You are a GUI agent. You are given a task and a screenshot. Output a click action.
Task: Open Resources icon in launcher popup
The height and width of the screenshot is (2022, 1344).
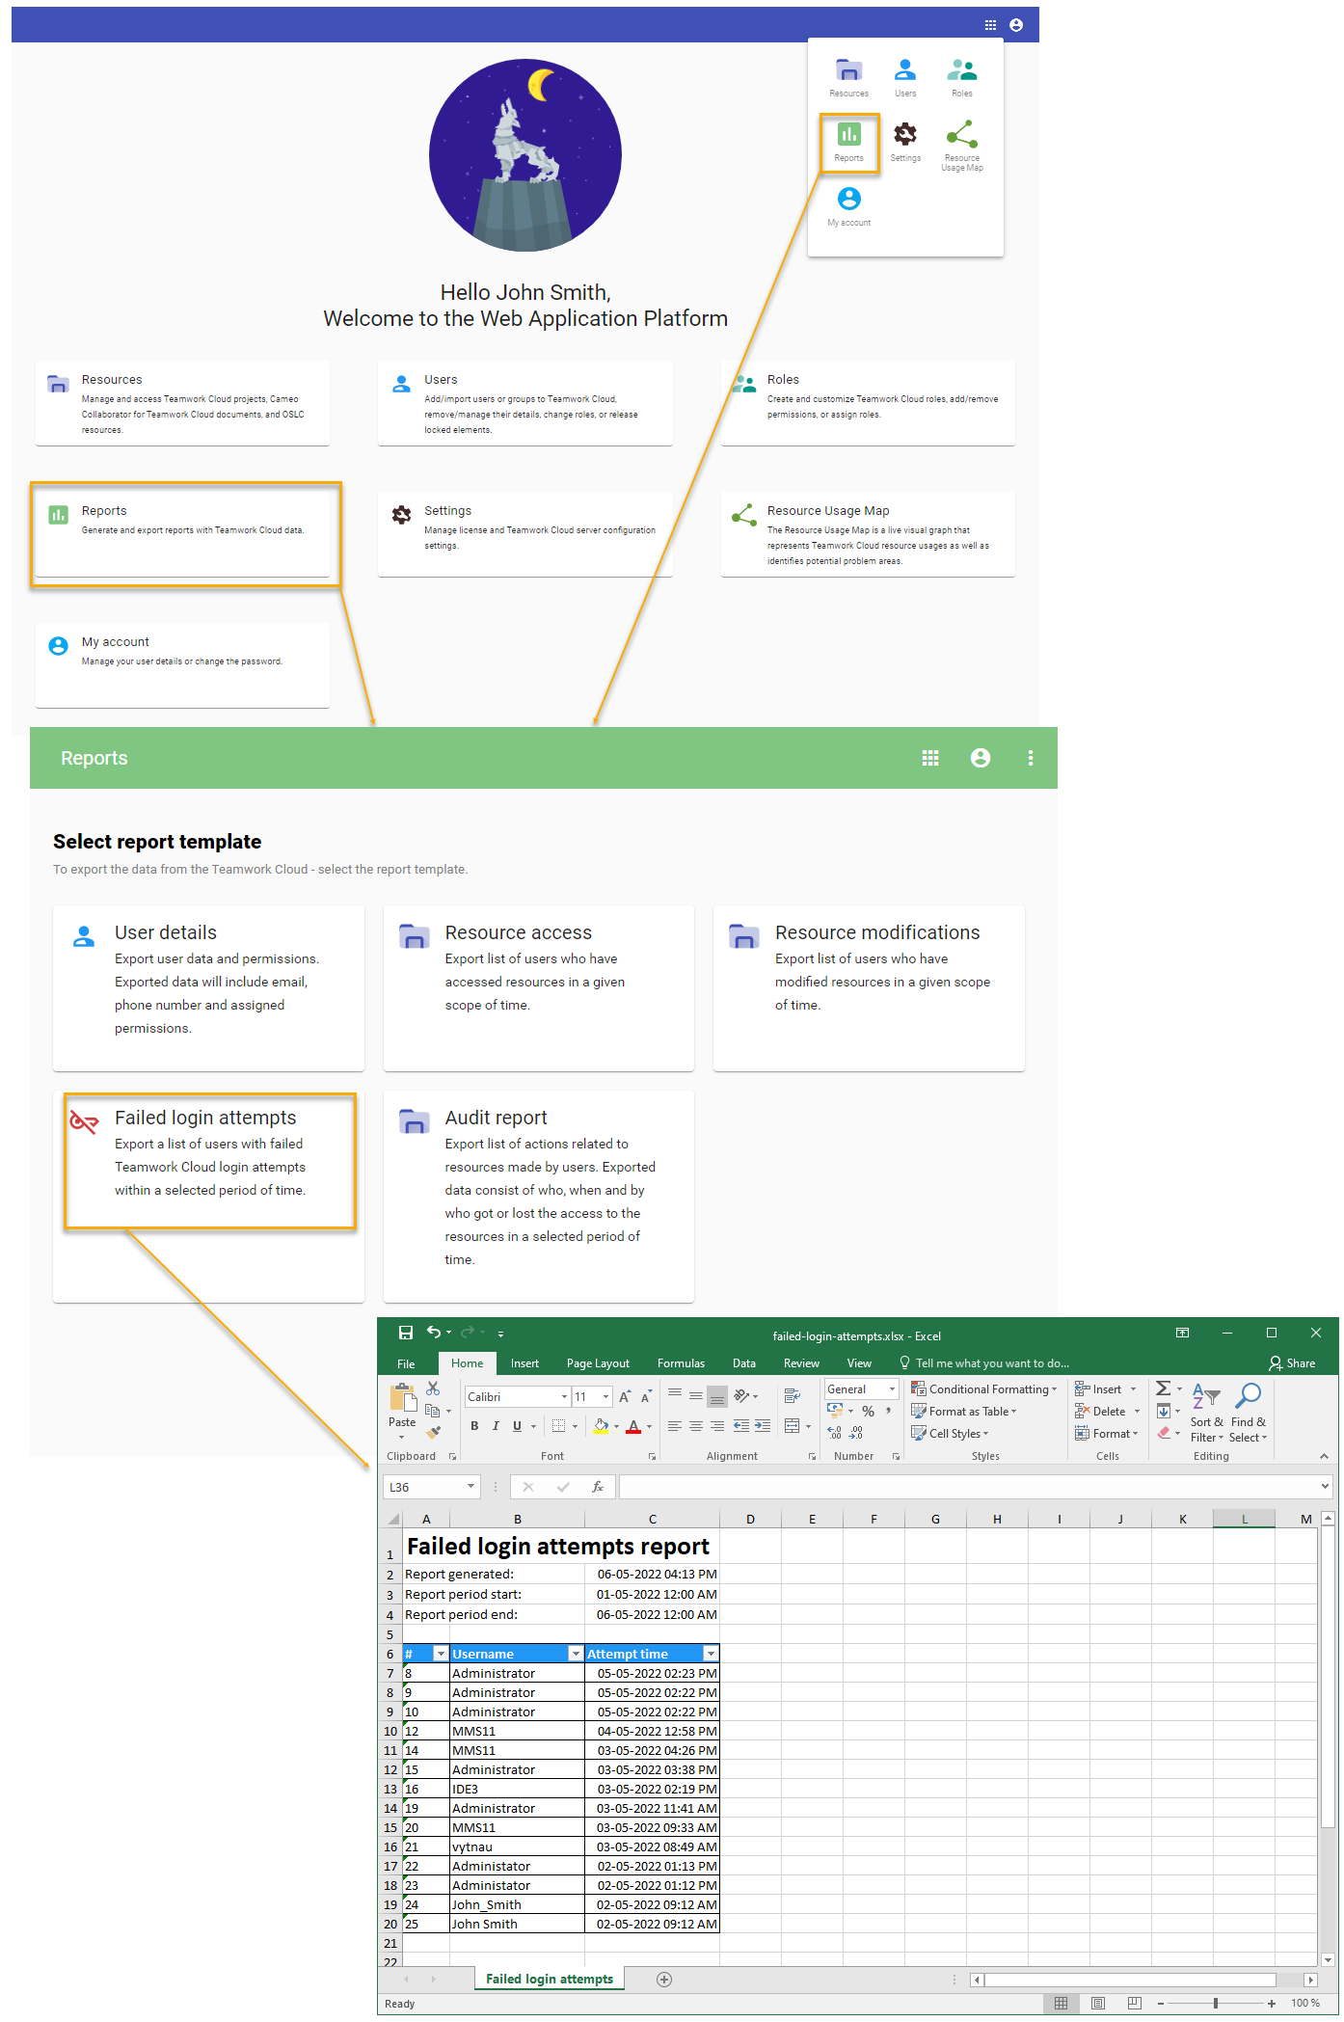point(848,78)
